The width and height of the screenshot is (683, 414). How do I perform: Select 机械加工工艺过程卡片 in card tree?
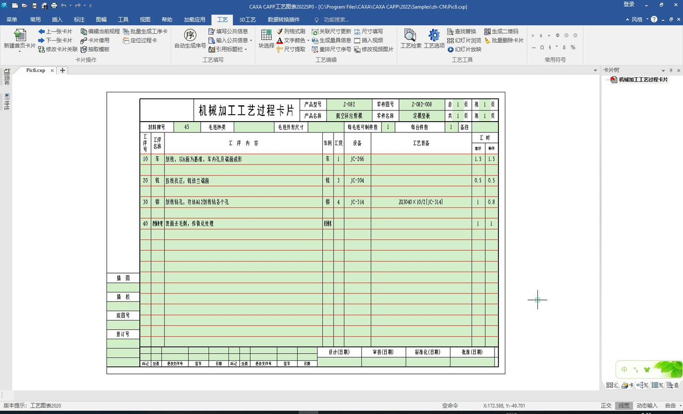tap(642, 79)
